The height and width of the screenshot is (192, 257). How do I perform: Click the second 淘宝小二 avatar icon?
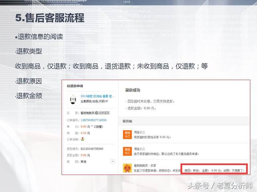coord(126,151)
